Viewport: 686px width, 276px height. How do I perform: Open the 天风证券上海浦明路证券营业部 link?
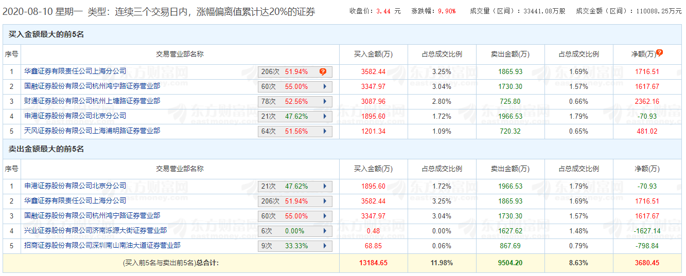coord(92,131)
